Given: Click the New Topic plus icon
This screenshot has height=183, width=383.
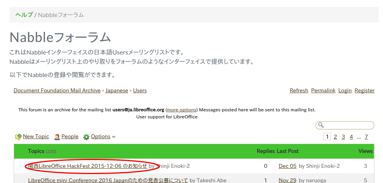Looking at the screenshot, I should click(x=18, y=137).
